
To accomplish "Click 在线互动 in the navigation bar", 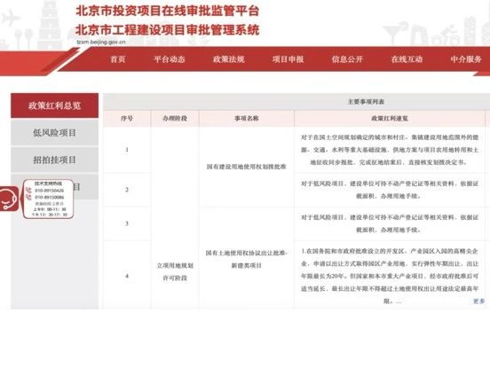I will [x=407, y=59].
